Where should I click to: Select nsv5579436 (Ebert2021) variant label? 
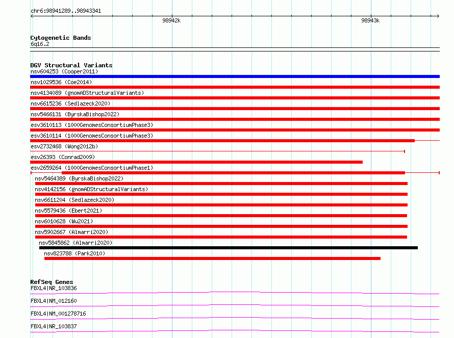pyautogui.click(x=68, y=211)
